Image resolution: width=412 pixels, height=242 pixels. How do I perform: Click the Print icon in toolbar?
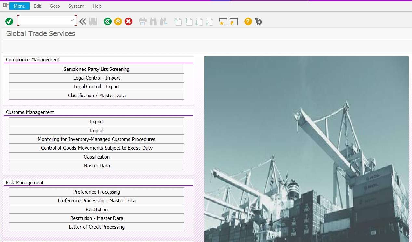tap(143, 22)
